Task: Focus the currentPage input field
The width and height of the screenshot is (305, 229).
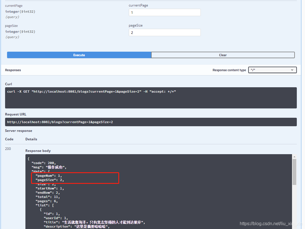Action: [x=165, y=12]
